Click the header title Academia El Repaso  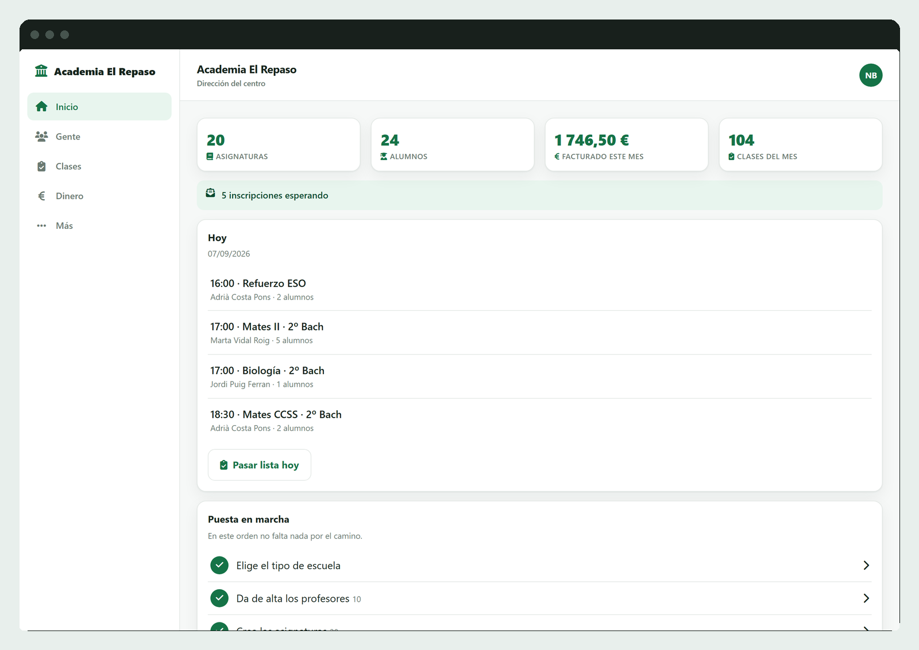tap(246, 69)
